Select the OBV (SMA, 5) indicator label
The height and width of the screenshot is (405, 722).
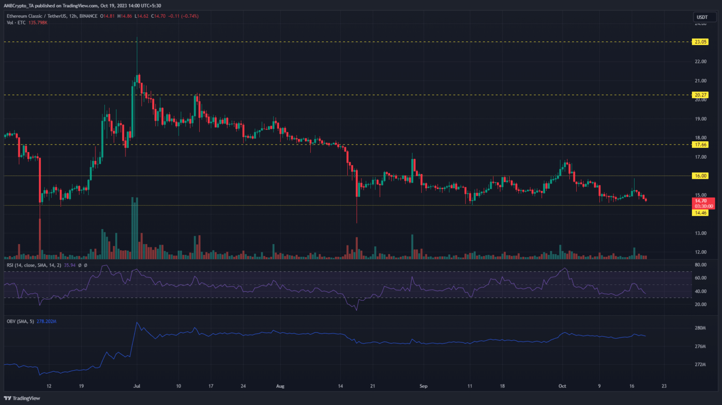tap(20, 321)
